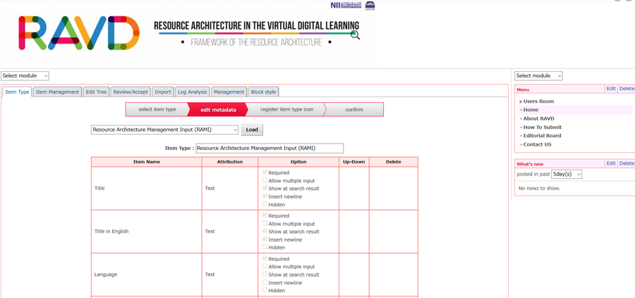Click the Language item name cell

(147, 275)
